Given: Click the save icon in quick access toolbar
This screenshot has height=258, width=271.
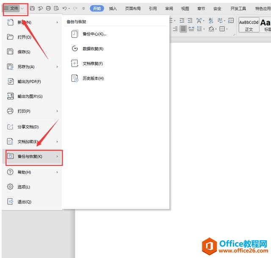Looking at the screenshot, I should tap(32, 8).
